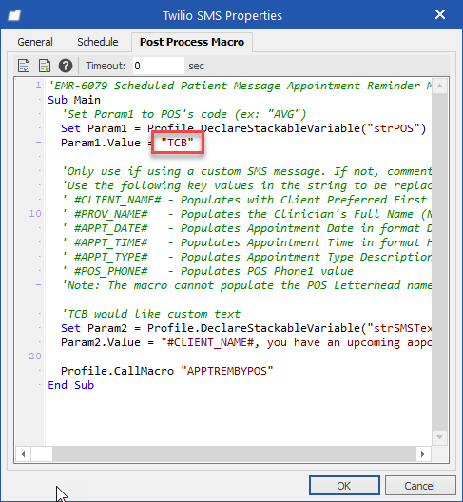Click the Param2.Value assignment line
Image resolution: width=463 pixels, height=502 pixels.
[246, 342]
